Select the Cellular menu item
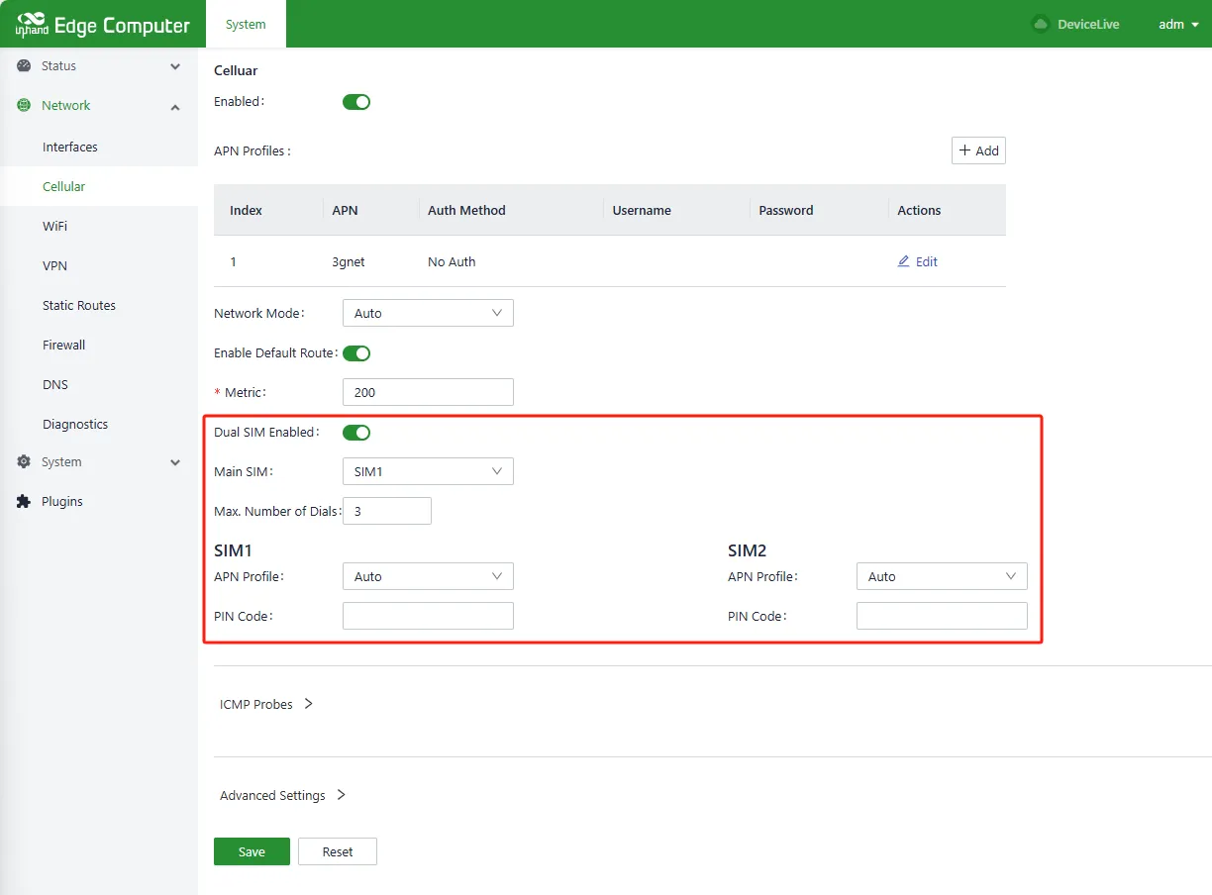Viewport: 1212px width, 895px height. (x=99, y=186)
